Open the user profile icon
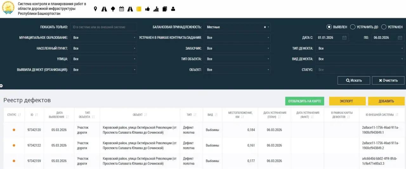The width and height of the screenshot is (406, 169). point(173,9)
